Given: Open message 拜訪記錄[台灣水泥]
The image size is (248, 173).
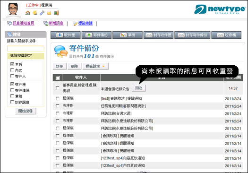Looking at the screenshot, I should tap(116, 113).
